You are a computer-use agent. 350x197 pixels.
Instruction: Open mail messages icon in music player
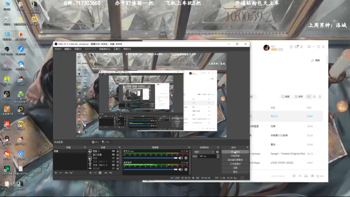tap(297, 47)
